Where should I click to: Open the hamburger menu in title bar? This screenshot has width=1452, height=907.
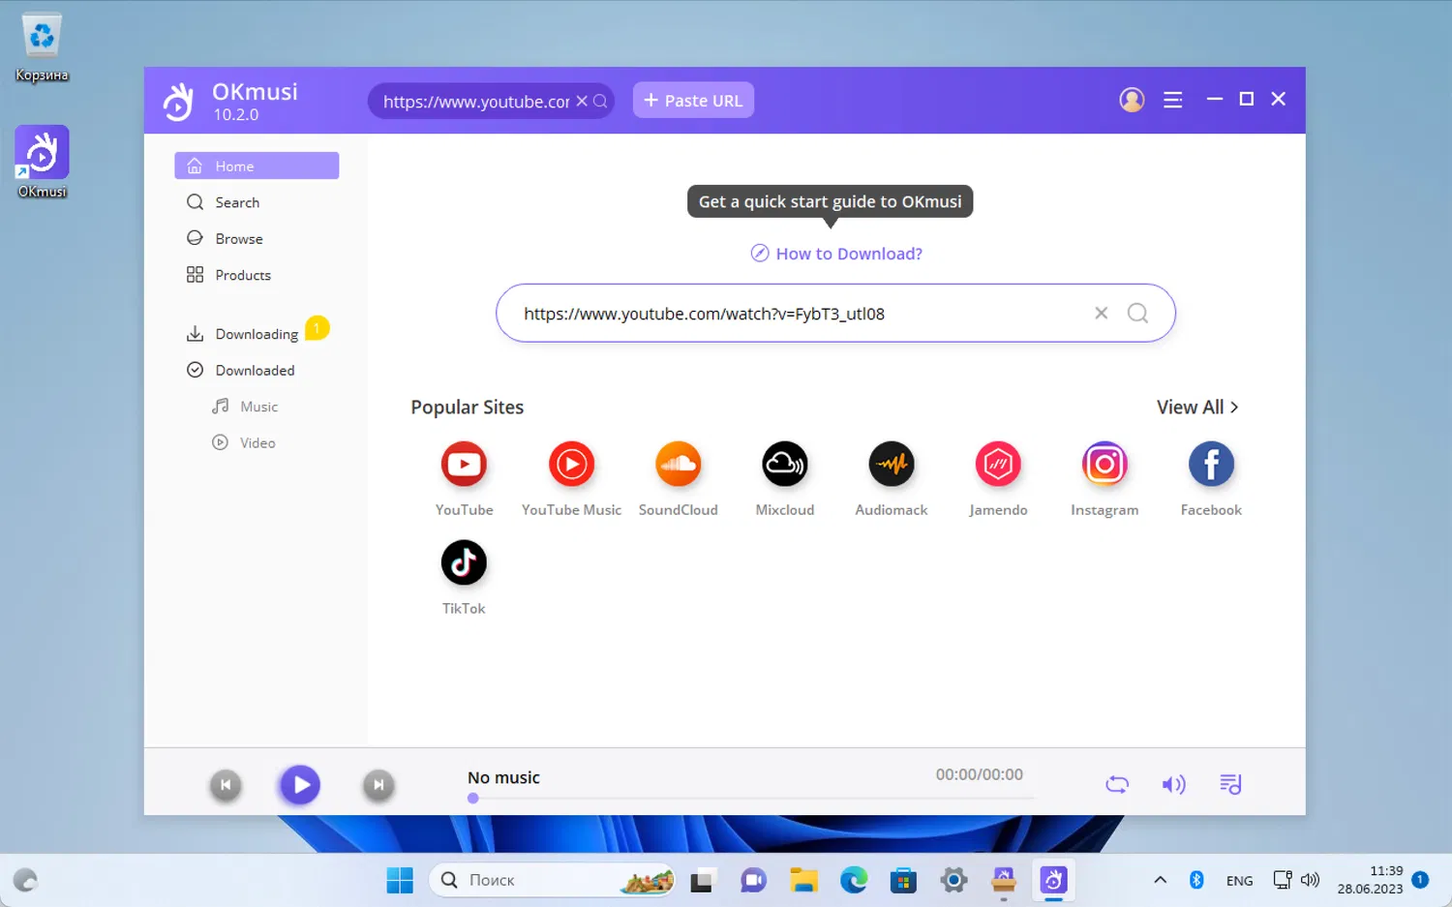pyautogui.click(x=1173, y=100)
